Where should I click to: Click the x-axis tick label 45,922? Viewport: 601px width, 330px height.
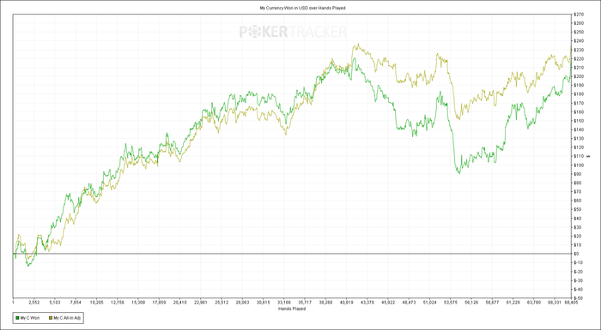[388, 303]
